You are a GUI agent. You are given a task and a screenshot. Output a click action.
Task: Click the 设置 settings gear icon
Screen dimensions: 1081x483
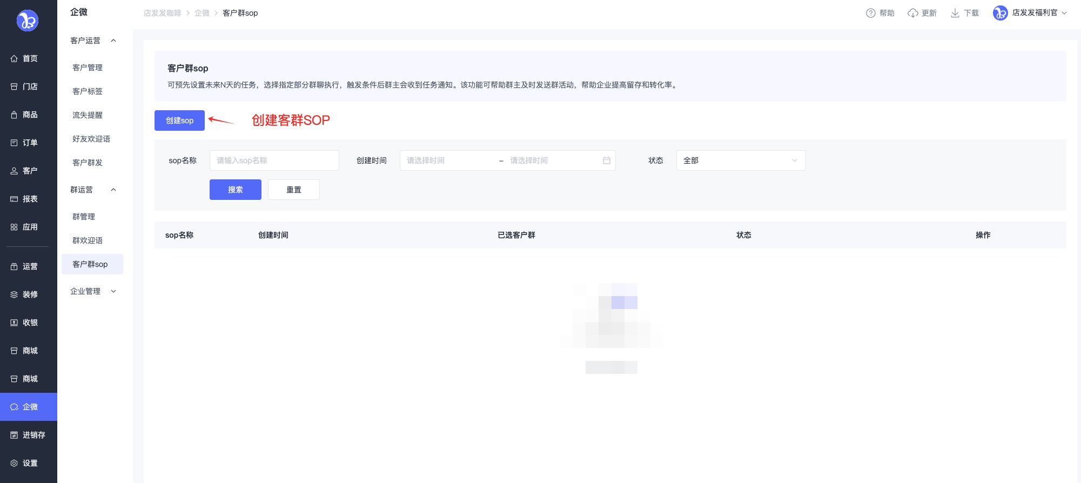pyautogui.click(x=14, y=463)
